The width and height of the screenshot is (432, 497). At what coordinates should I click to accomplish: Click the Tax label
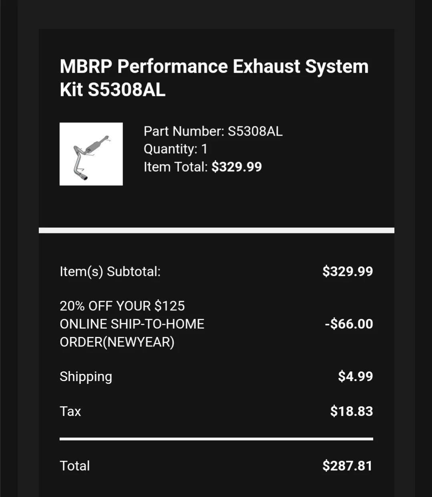click(x=70, y=412)
